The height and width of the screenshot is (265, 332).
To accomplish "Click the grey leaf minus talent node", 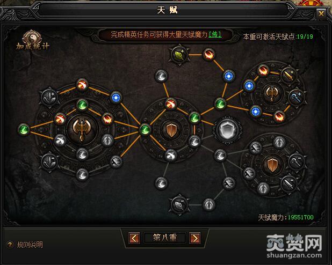I will click(x=179, y=204).
